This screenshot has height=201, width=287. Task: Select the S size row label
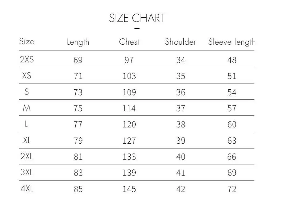[27, 92]
